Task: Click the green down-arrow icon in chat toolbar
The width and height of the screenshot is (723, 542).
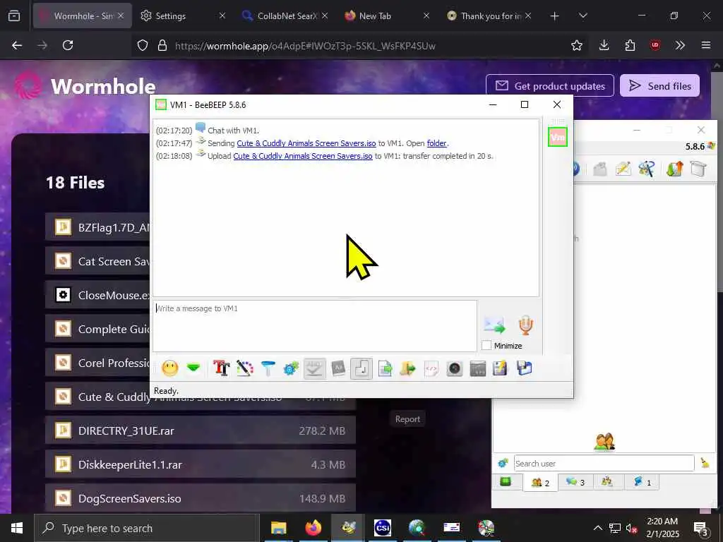Action: click(x=193, y=368)
